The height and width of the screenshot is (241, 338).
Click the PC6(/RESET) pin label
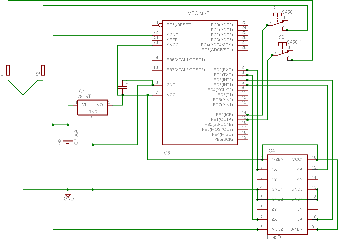179,25
